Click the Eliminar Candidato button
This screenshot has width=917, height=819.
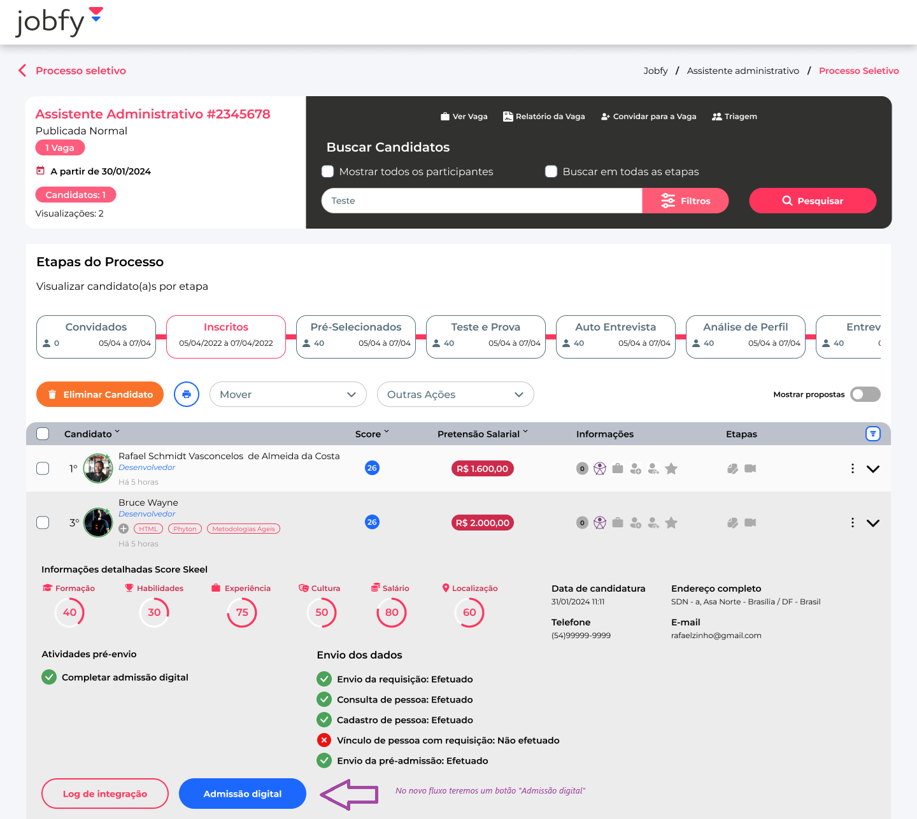[x=100, y=394]
